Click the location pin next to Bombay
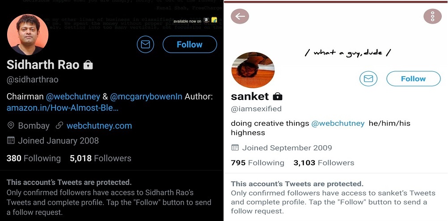The width and height of the screenshot is (448, 221). [11, 126]
